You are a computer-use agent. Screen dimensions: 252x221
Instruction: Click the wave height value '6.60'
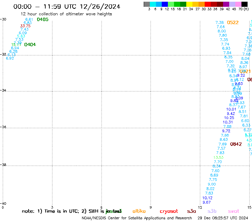[245, 121]
